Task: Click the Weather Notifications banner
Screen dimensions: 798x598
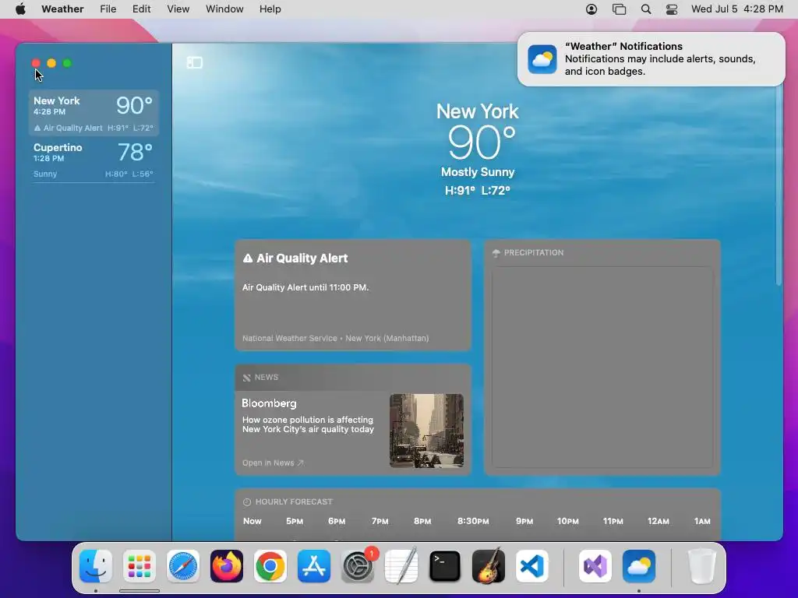Action: click(651, 59)
